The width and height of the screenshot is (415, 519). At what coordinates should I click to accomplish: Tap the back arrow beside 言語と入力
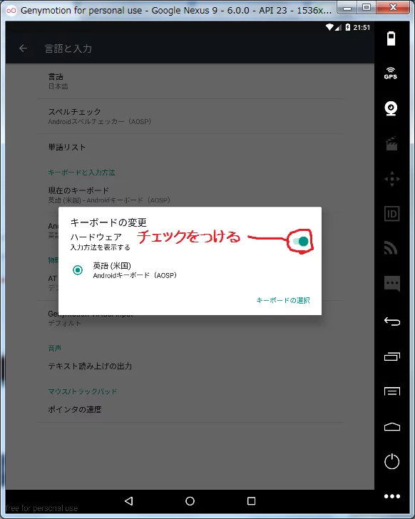23,48
